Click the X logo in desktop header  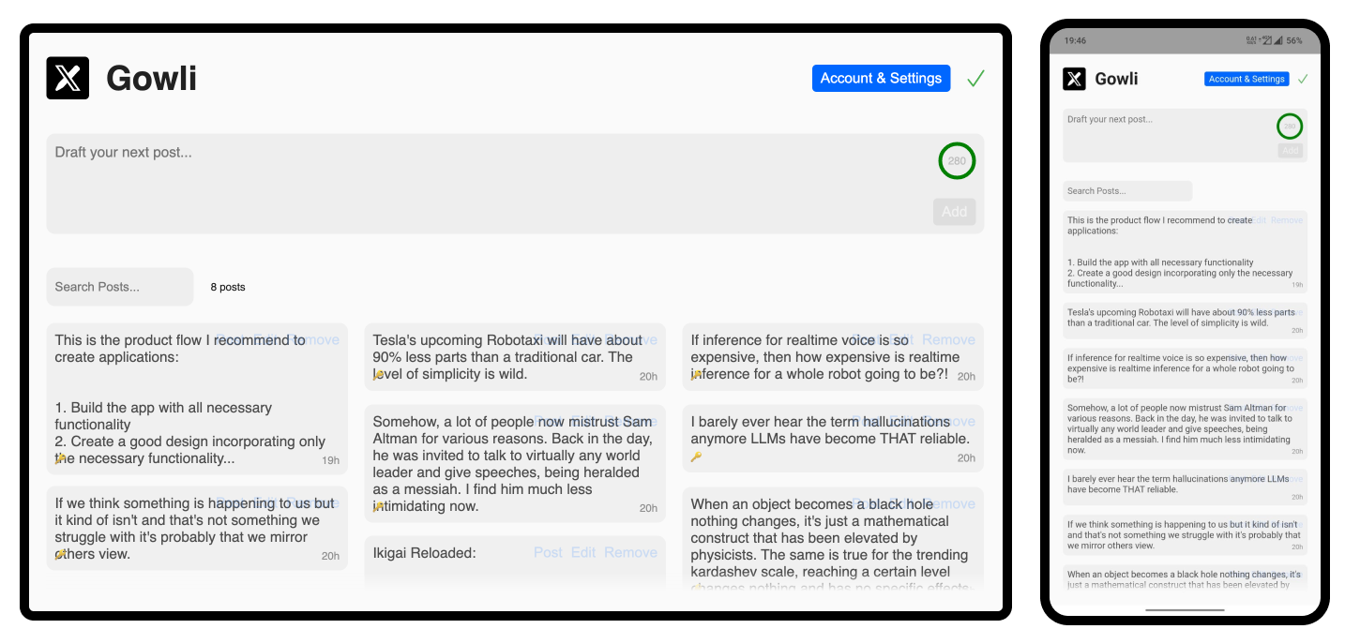[68, 78]
